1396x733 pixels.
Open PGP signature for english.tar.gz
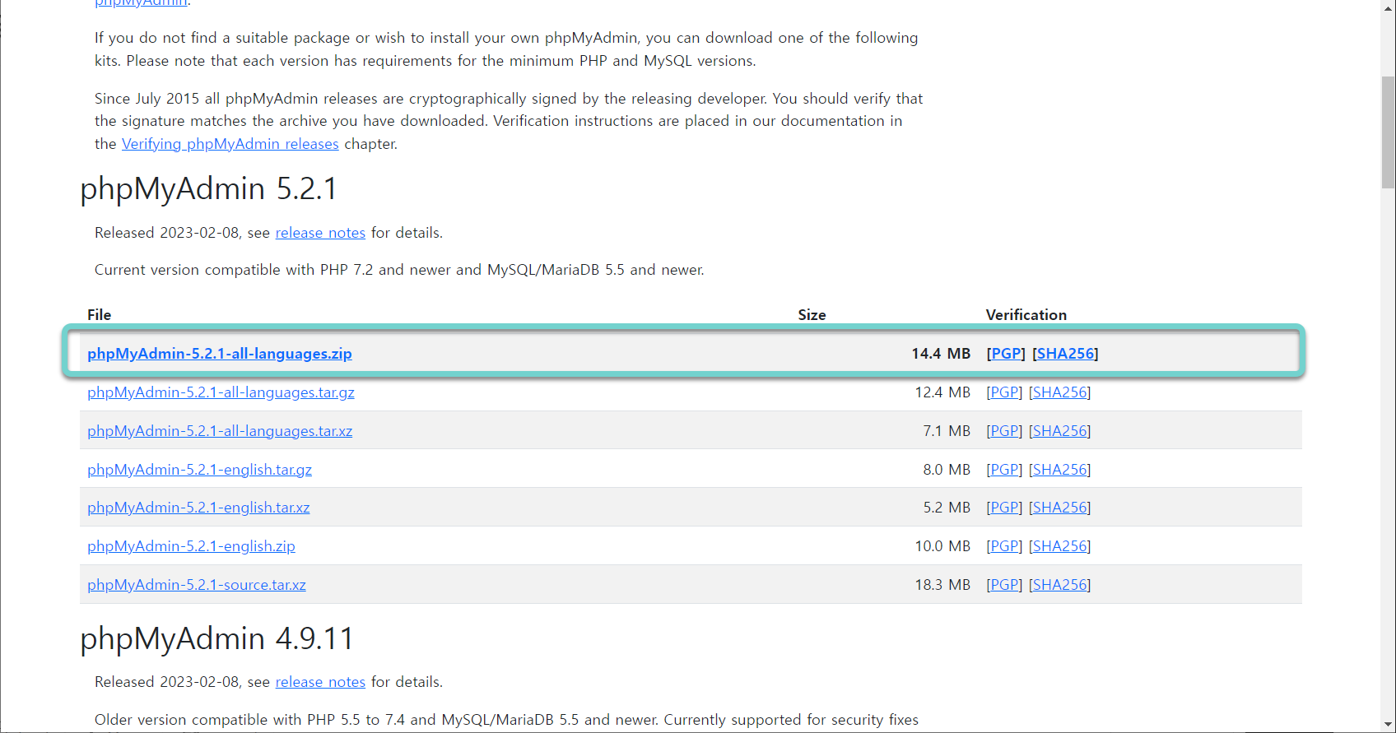click(1004, 470)
